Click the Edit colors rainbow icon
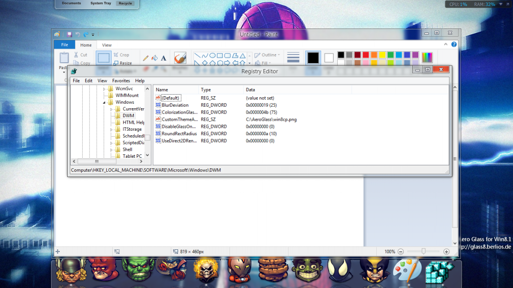 click(427, 57)
